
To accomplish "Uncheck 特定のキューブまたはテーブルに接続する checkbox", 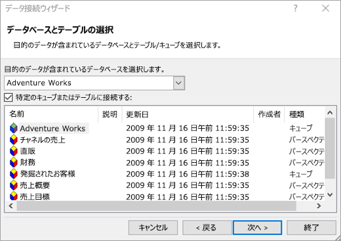I will click(x=9, y=97).
